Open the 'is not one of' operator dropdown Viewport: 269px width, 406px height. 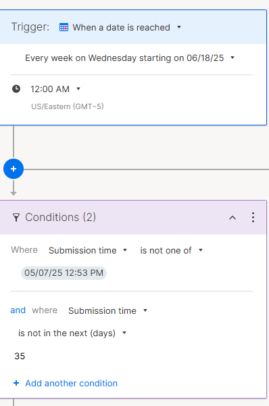pyautogui.click(x=171, y=250)
